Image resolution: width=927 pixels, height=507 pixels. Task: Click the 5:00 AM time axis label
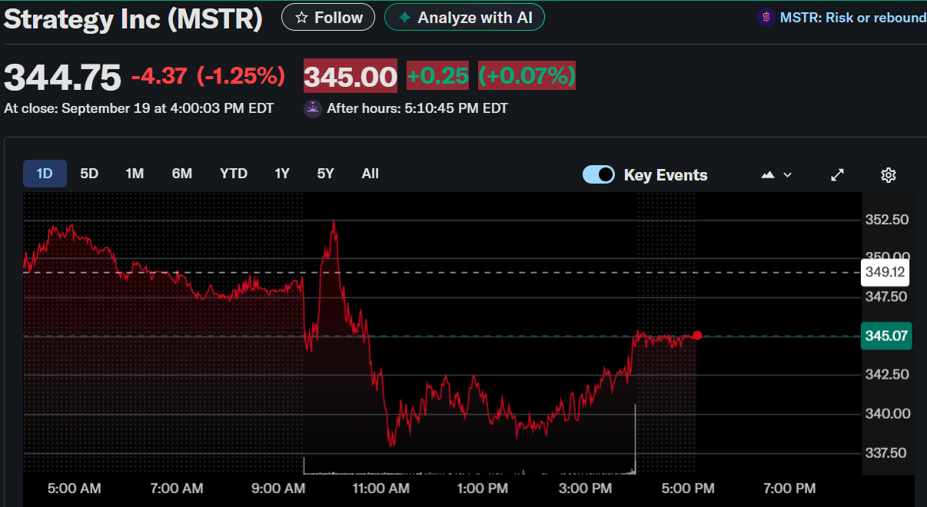(75, 488)
